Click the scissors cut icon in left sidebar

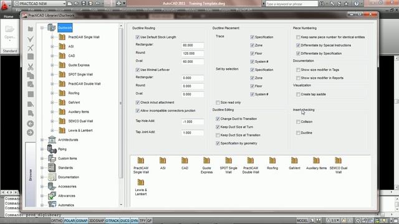[31, 67]
